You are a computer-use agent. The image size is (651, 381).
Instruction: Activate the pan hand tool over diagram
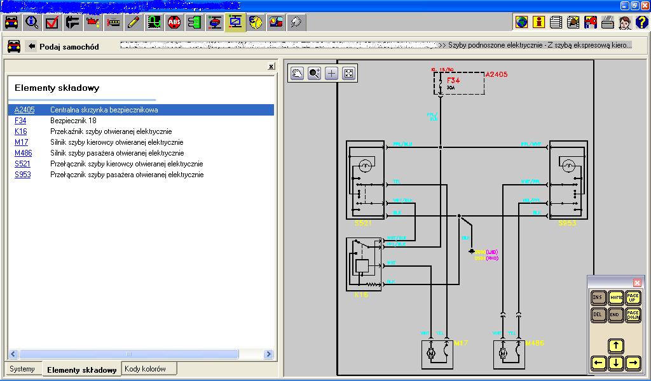point(297,73)
